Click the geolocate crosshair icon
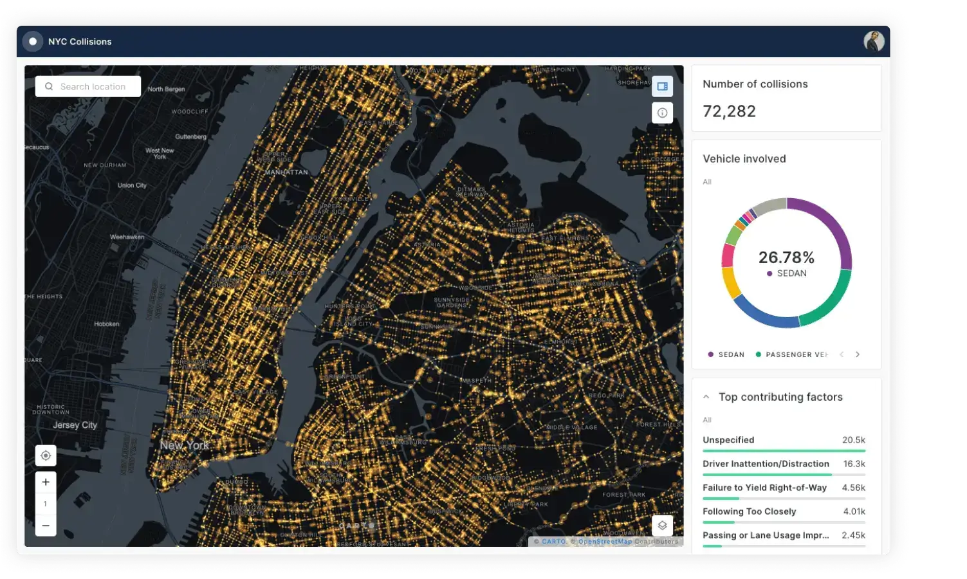 (45, 455)
